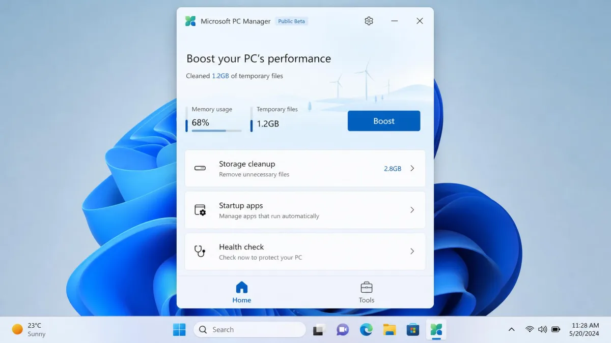Launch the Chat app from taskbar

(343, 330)
